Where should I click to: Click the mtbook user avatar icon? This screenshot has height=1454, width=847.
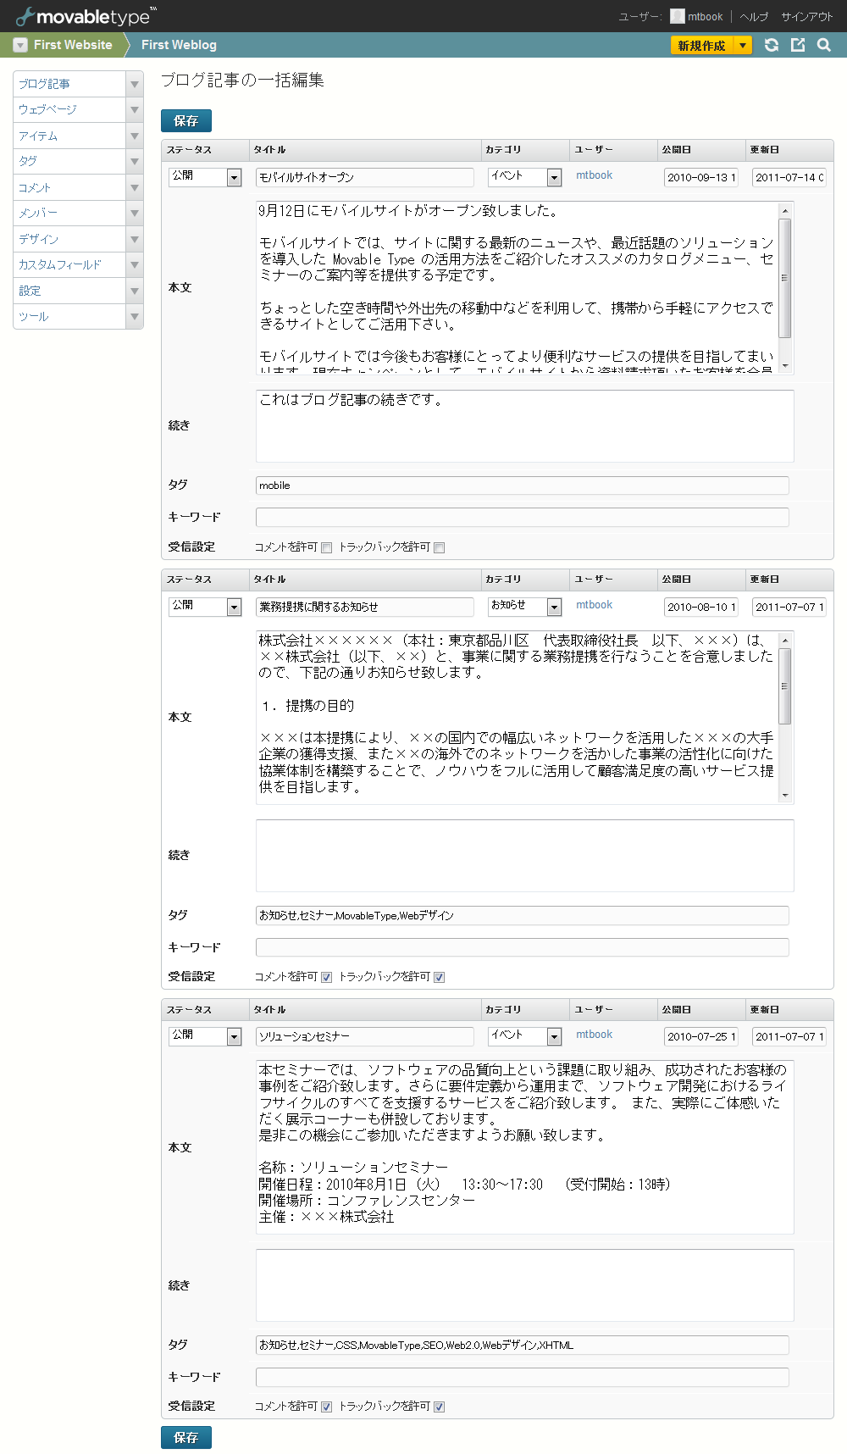pyautogui.click(x=677, y=16)
